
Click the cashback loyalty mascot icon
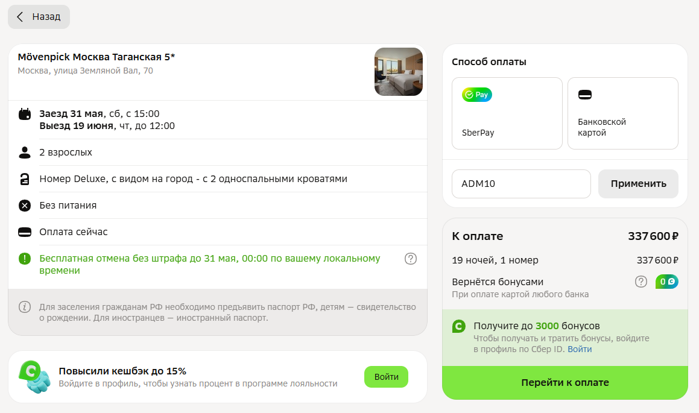coord(34,377)
